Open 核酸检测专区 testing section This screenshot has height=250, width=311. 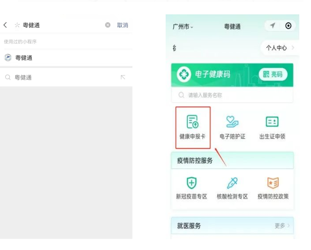coord(232,189)
